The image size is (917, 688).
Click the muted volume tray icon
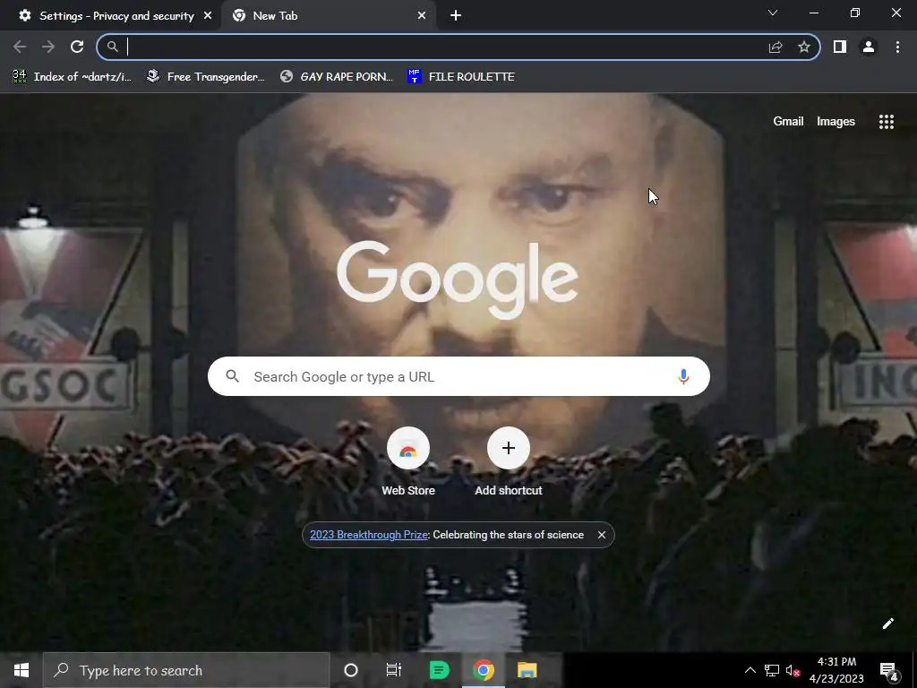tap(793, 670)
